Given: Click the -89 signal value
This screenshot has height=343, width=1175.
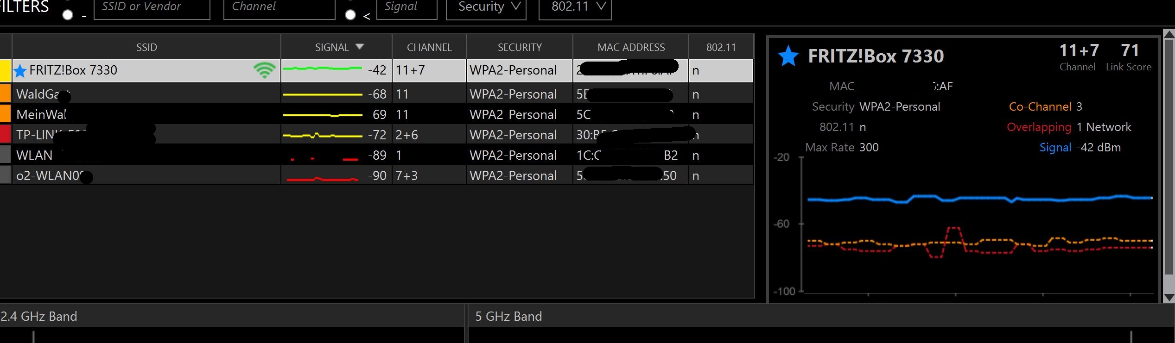Looking at the screenshot, I should 377,155.
